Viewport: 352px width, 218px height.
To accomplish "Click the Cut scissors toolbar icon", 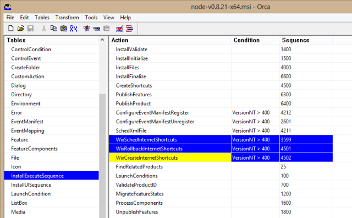I will [x=44, y=29].
